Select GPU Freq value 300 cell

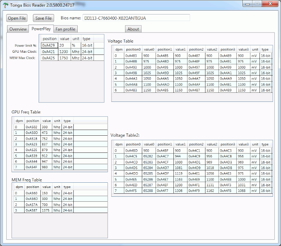click(x=46, y=127)
